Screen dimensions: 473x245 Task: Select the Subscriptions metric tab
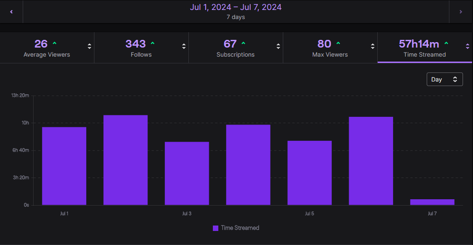click(x=236, y=48)
